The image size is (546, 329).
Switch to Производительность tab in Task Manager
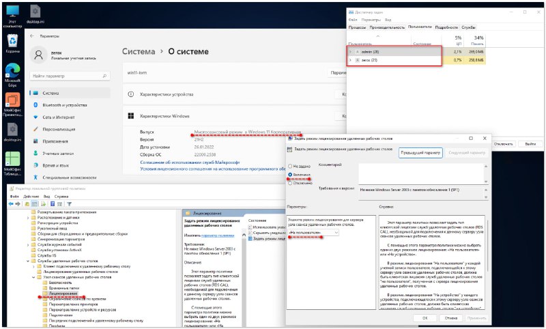pyautogui.click(x=387, y=27)
